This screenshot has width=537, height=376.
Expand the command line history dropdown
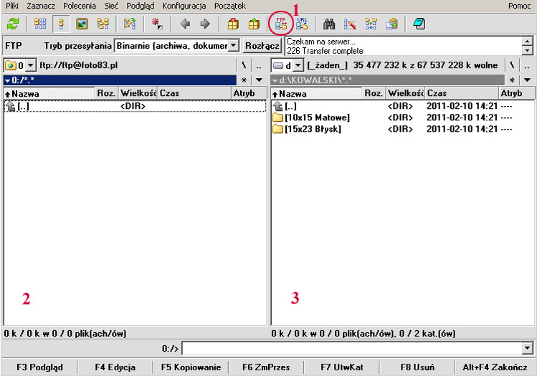coord(528,348)
